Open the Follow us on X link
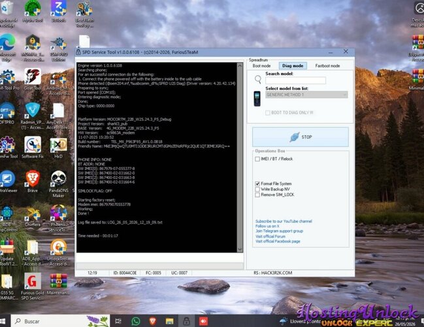This screenshot has width=424, height=327. click(267, 226)
